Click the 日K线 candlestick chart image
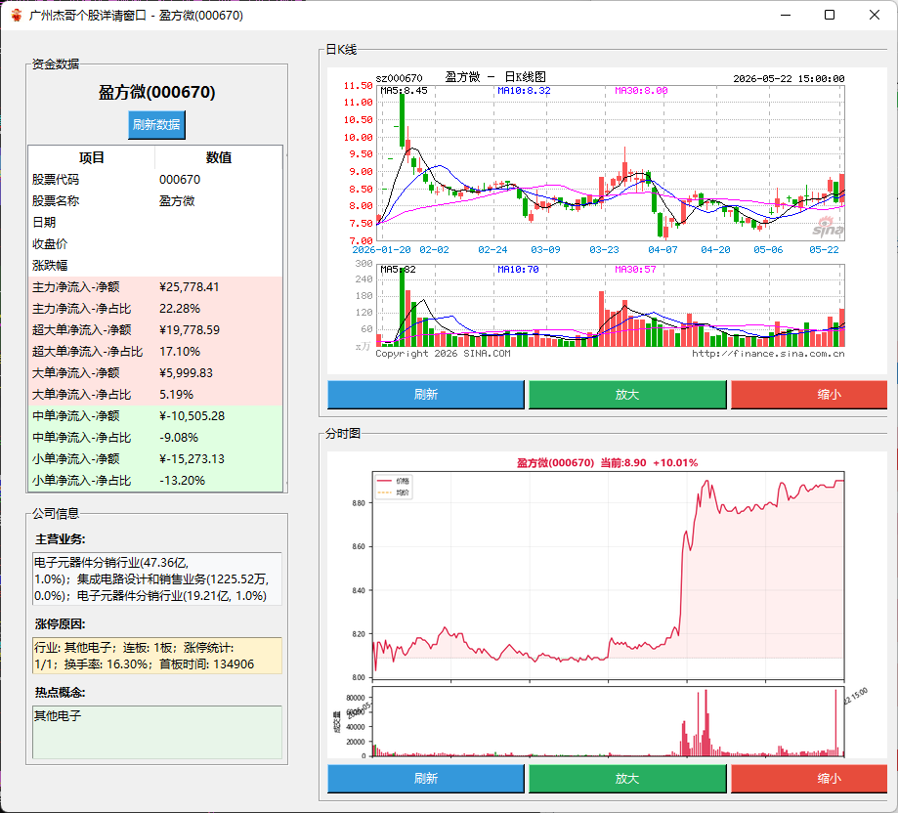 (x=607, y=221)
